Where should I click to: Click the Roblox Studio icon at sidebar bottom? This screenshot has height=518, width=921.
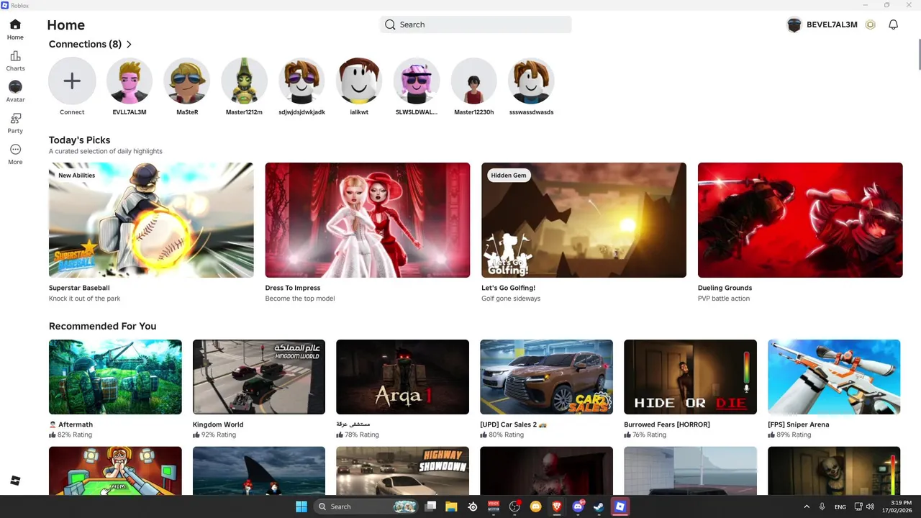click(15, 481)
